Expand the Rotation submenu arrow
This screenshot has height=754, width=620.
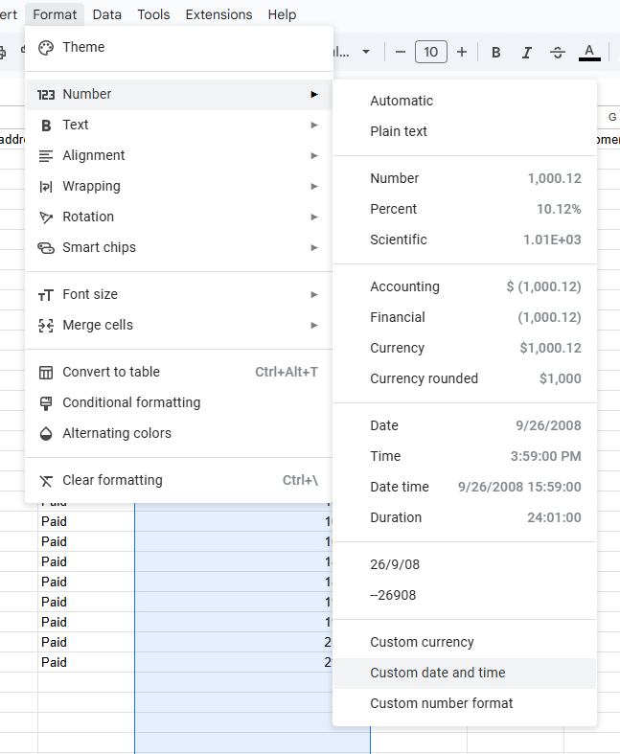[314, 217]
